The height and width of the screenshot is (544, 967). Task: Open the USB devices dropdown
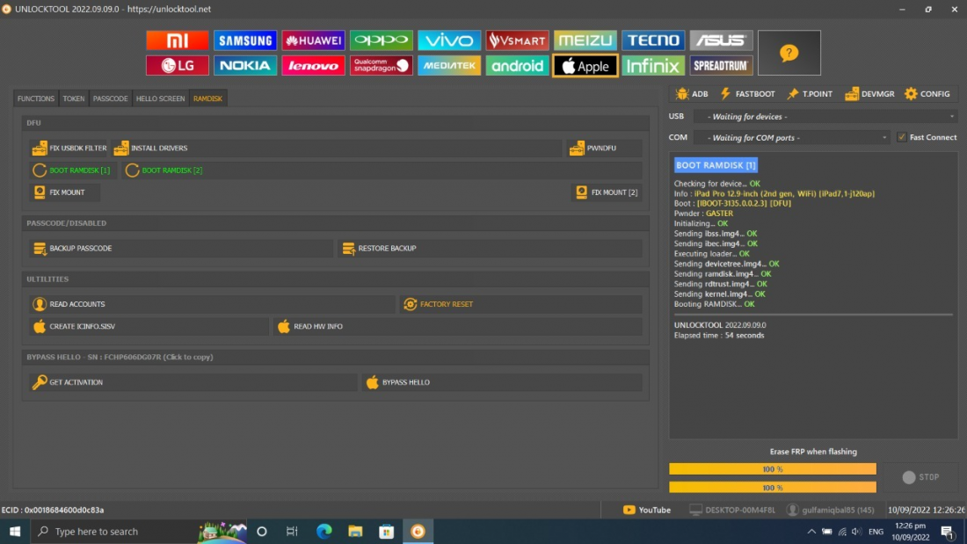tap(825, 117)
